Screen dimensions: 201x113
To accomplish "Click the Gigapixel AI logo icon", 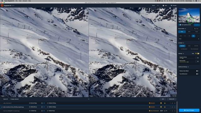I will pyautogui.click(x=2, y=6).
